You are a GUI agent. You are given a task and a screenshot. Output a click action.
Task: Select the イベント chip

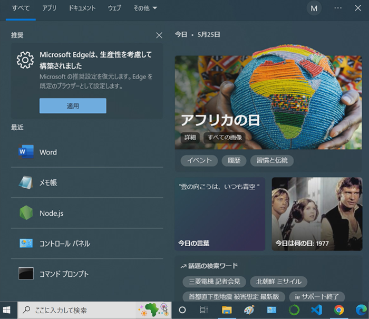pos(199,161)
